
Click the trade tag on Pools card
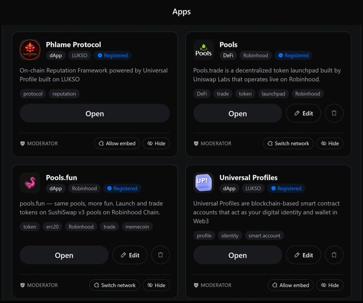[x=223, y=94]
